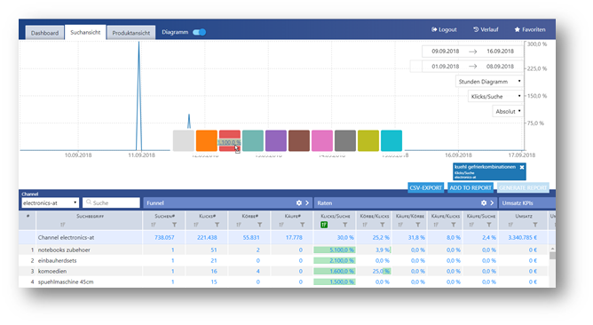Sort by the Klicks# column
The width and height of the screenshot is (593, 325).
(x=196, y=225)
